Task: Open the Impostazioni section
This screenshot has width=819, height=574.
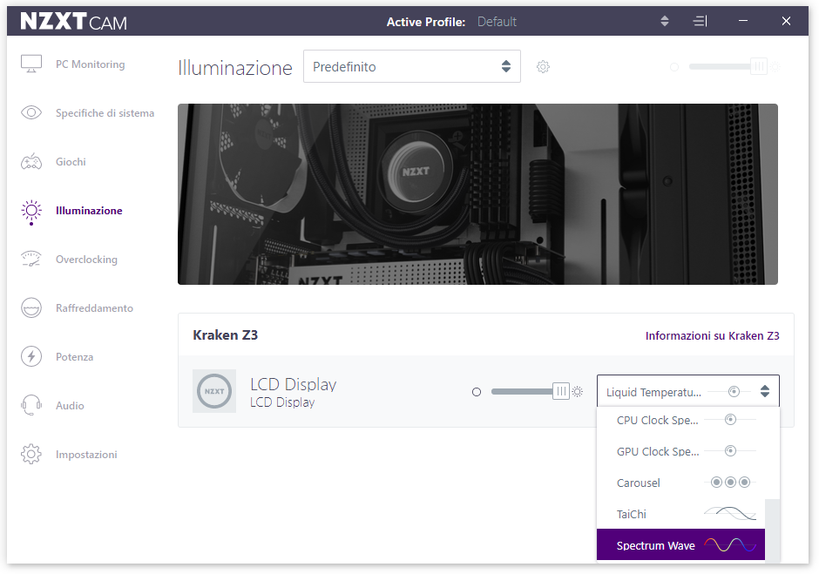Action: (86, 455)
